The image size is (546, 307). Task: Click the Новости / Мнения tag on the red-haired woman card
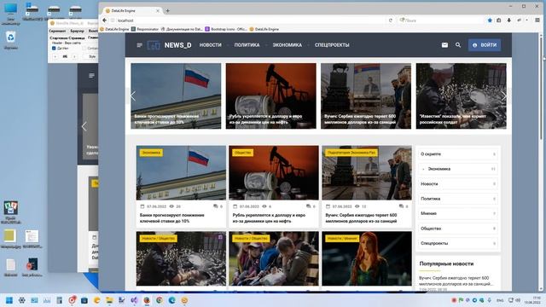click(343, 239)
